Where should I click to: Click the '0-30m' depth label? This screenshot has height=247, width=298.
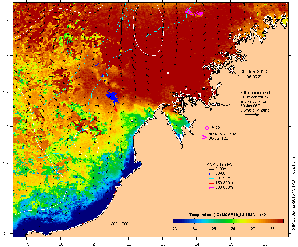pyautogui.click(x=221, y=169)
